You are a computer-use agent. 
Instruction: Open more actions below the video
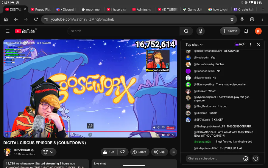(x=173, y=152)
